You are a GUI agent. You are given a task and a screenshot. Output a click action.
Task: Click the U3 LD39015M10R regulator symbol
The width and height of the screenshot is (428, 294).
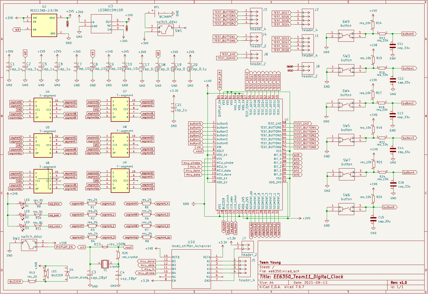[x=102, y=24]
